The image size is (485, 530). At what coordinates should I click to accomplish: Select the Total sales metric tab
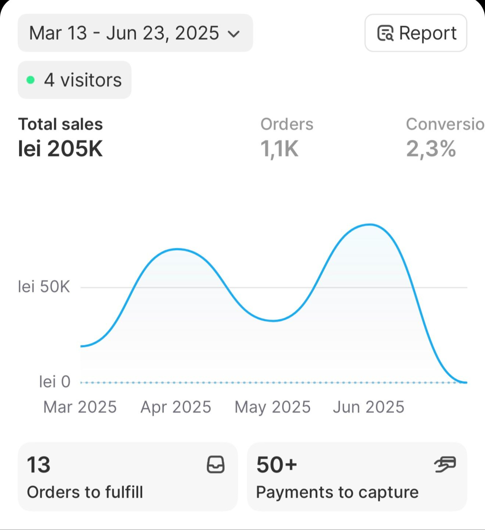pos(61,138)
